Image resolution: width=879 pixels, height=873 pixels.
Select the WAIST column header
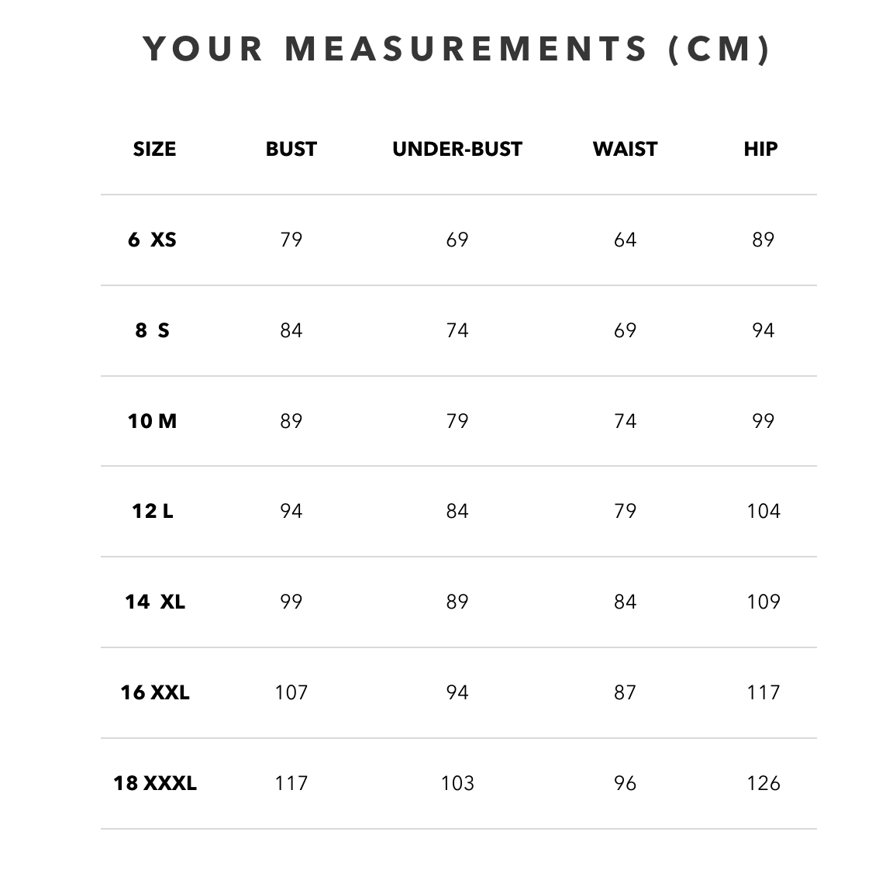point(625,149)
